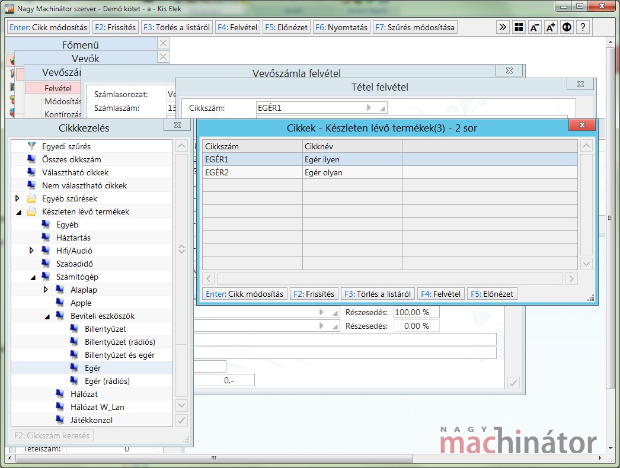Click the double-chevron overflow icon in toolbar

503,27
